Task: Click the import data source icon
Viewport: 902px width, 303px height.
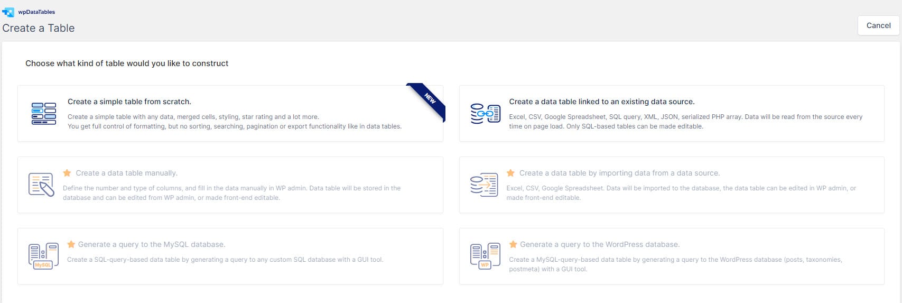Action: (483, 185)
